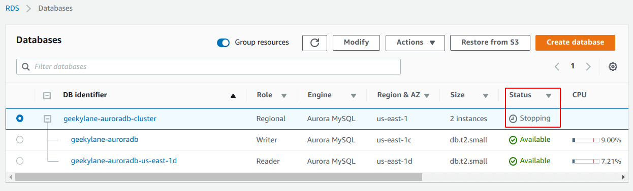The image size is (633, 191).
Task: Click Restore from S3 button
Action: tap(490, 43)
